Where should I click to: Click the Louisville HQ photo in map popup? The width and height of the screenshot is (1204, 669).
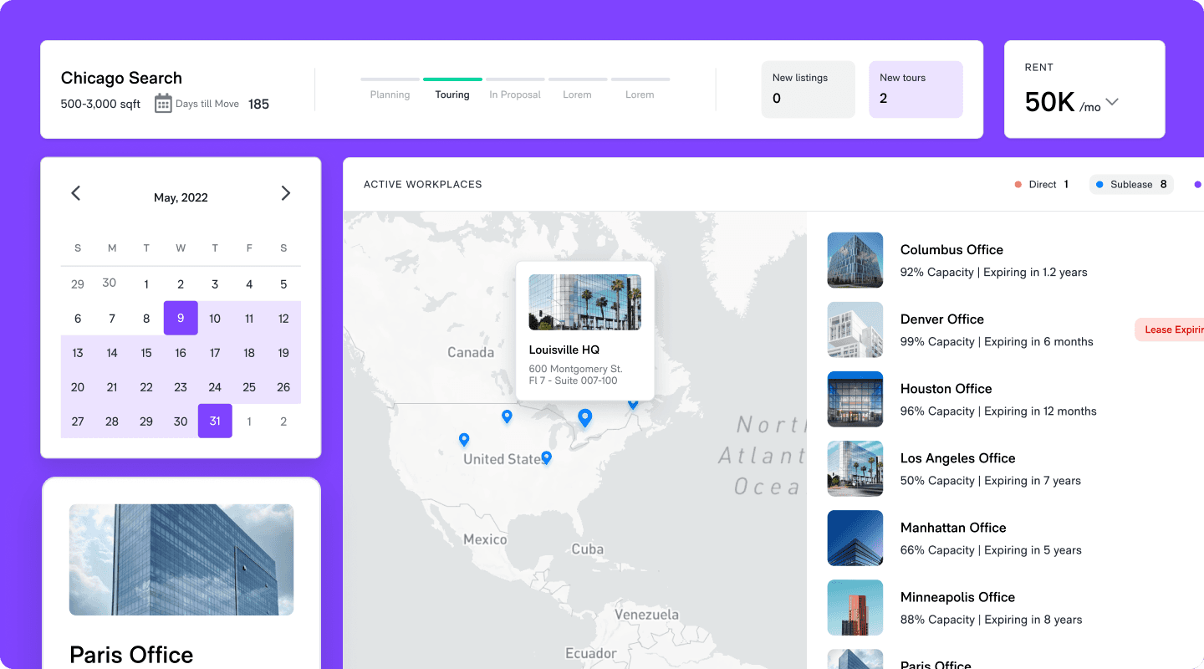click(x=585, y=302)
